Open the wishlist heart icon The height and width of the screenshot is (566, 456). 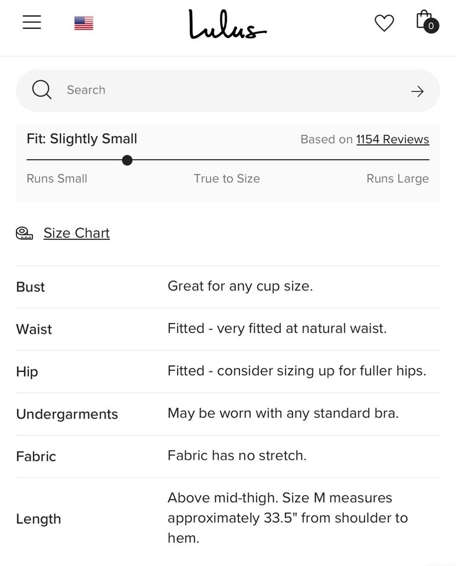(x=384, y=23)
